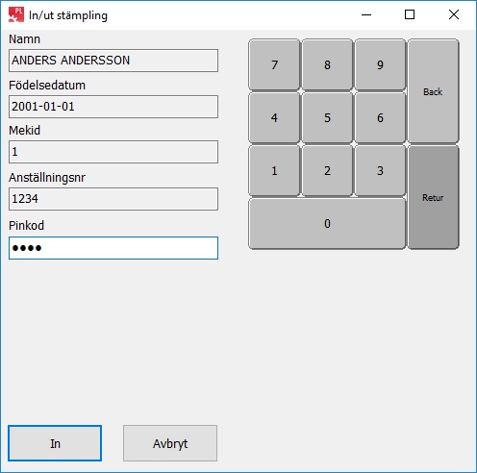This screenshot has width=477, height=473.
Task: Click the Back keypad button
Action: tap(433, 91)
